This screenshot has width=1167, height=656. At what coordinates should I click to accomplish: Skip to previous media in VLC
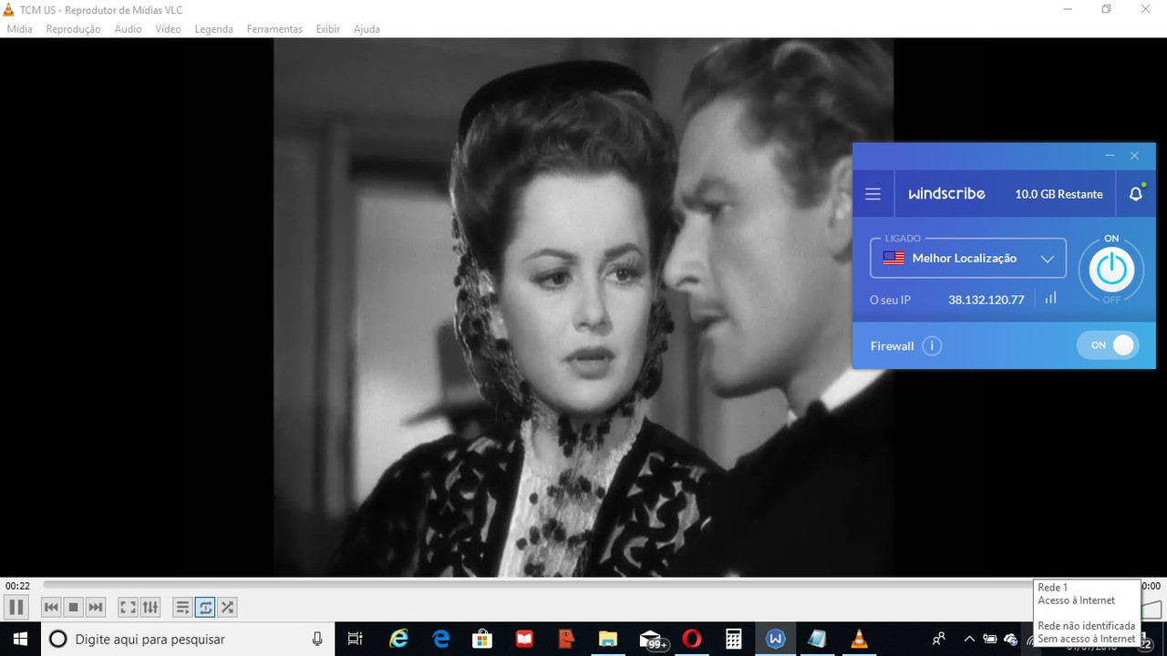pos(51,607)
